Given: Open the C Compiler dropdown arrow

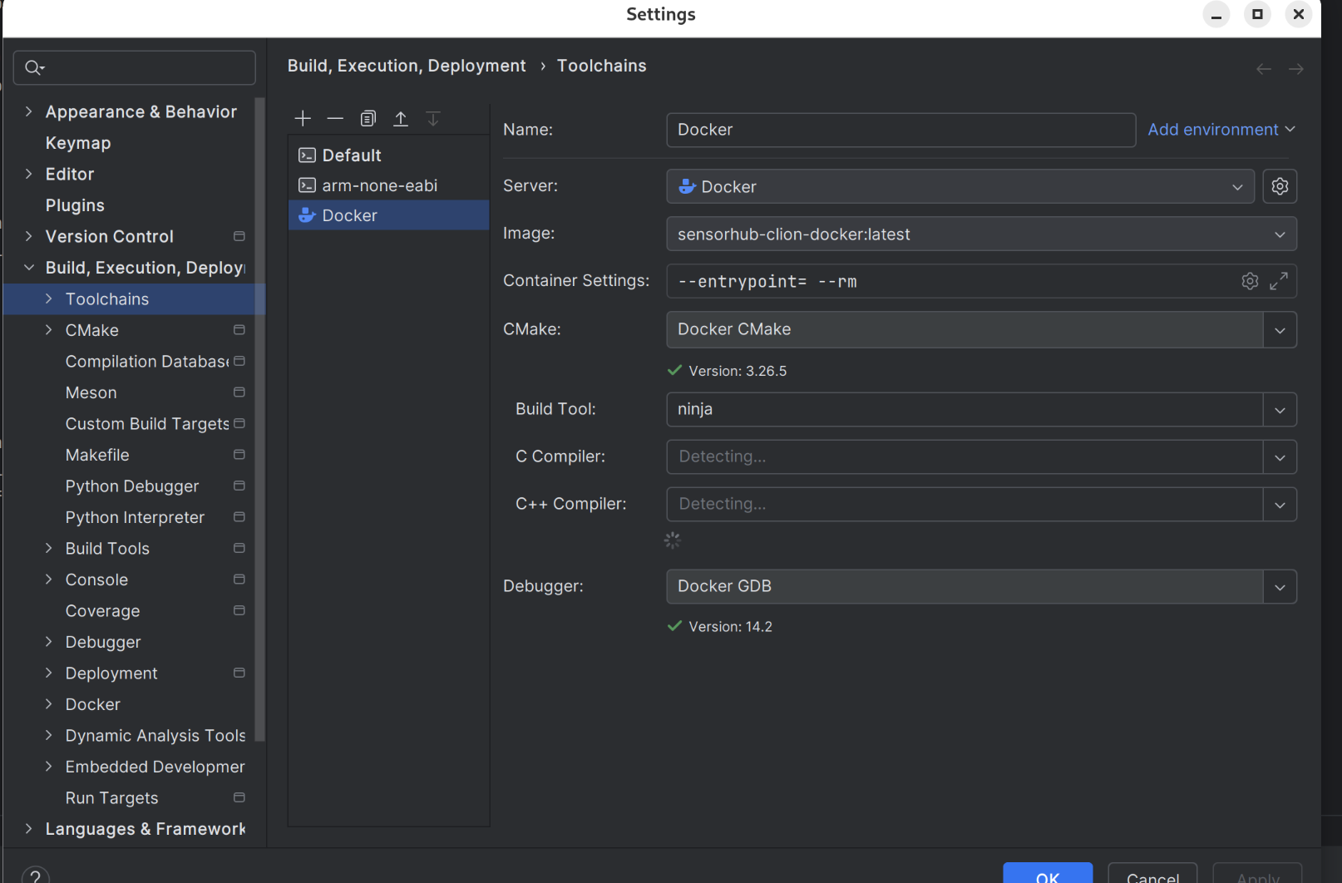Looking at the screenshot, I should (x=1280, y=457).
